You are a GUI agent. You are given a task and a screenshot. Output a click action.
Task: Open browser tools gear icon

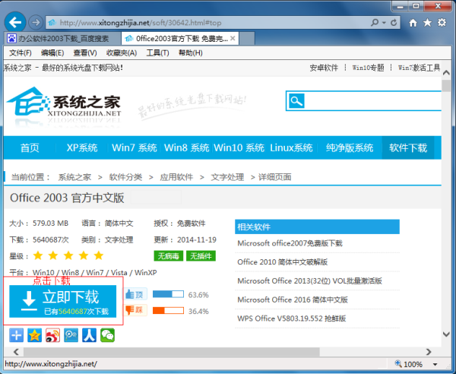click(442, 22)
